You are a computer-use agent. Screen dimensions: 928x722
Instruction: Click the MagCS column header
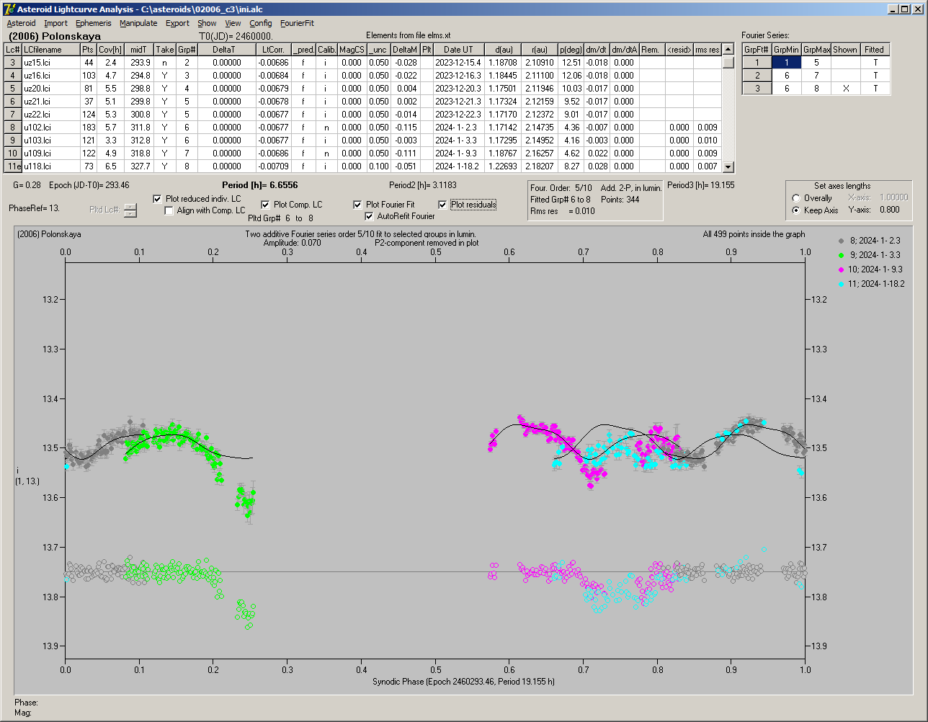pos(352,50)
